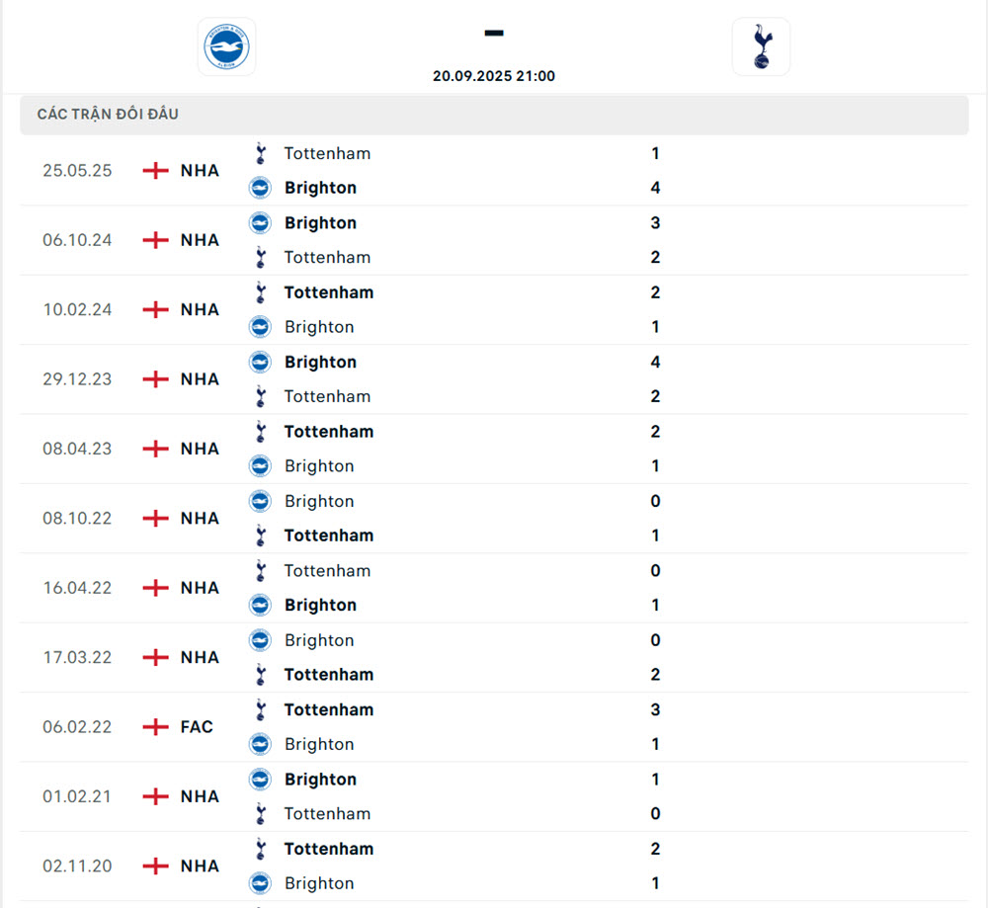Click Brighton's small crest in the 01.02.21 match
988x908 pixels.
(260, 780)
